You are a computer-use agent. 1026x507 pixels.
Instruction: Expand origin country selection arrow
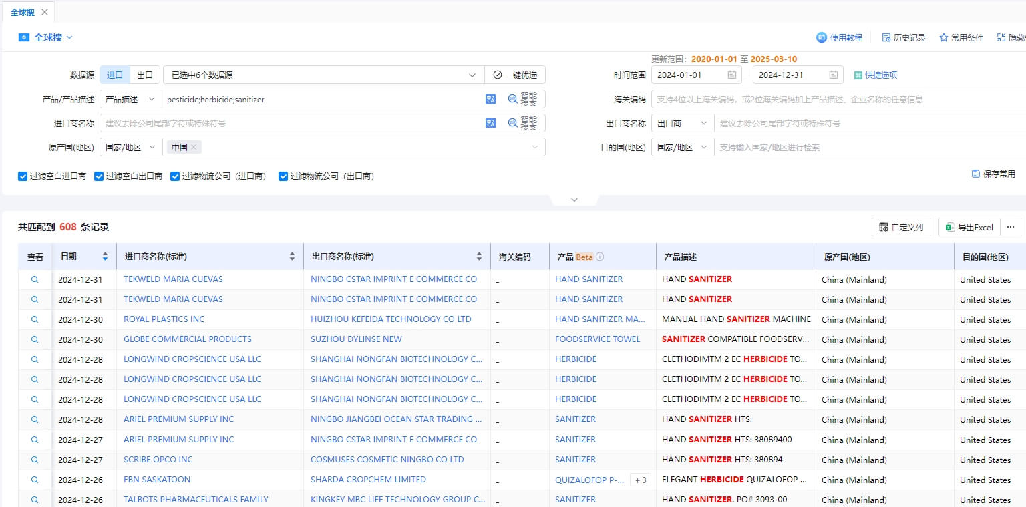[x=535, y=147]
